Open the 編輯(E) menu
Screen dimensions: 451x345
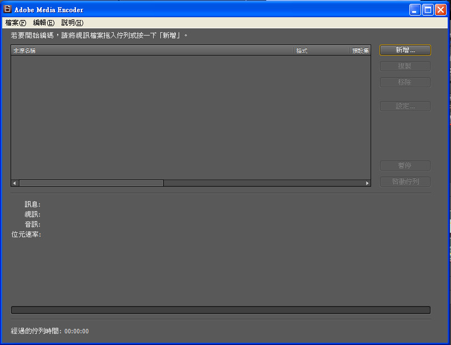[44, 23]
